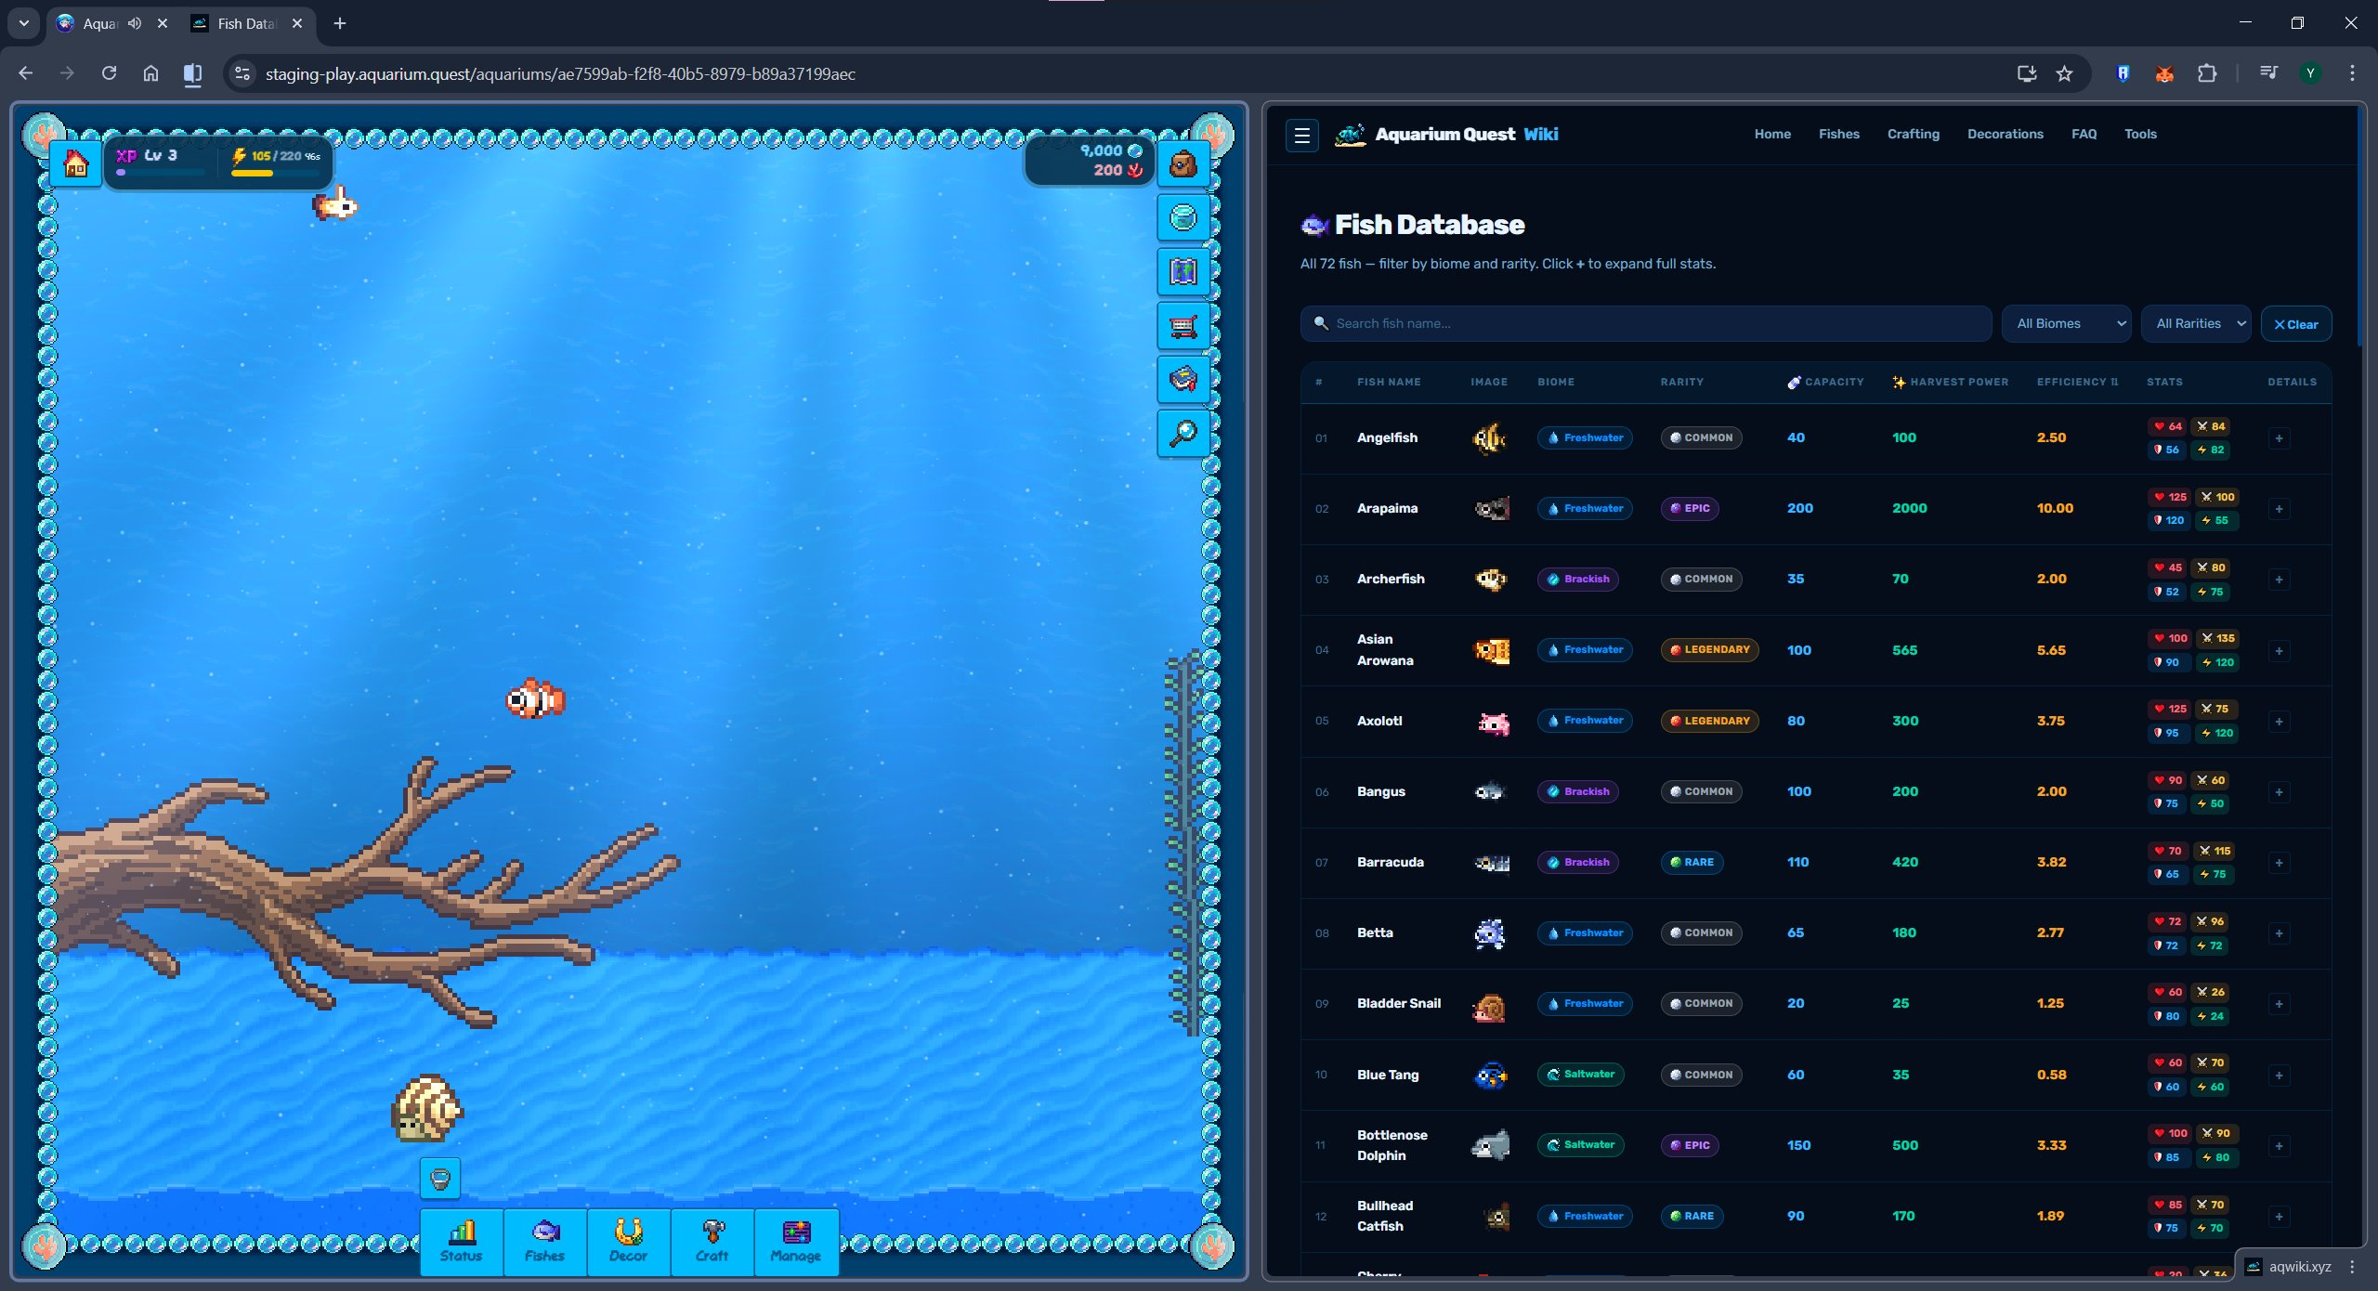The image size is (2378, 1291).
Task: Open the tab search dropdown chevron
Action: click(x=24, y=23)
